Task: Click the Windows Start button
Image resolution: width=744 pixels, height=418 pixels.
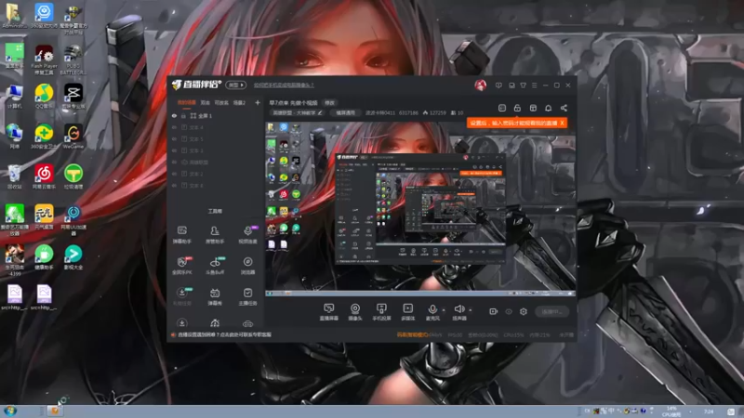Action: 10,411
